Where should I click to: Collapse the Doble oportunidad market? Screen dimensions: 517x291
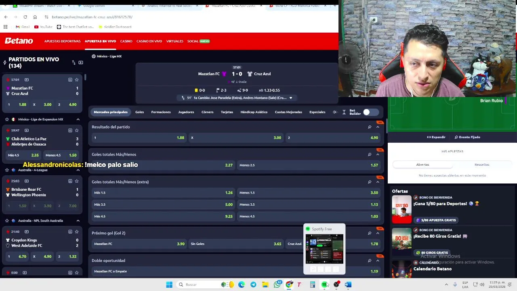[x=378, y=261]
